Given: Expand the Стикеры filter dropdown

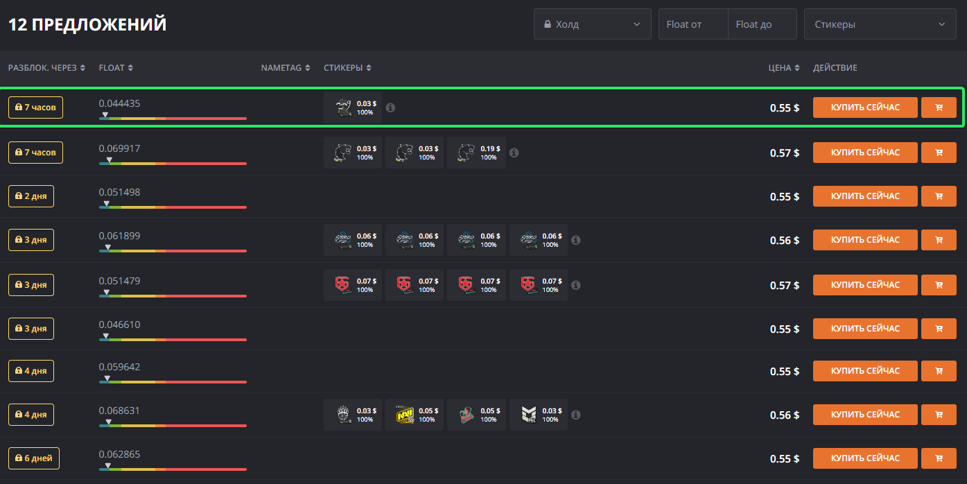Looking at the screenshot, I should tap(880, 24).
